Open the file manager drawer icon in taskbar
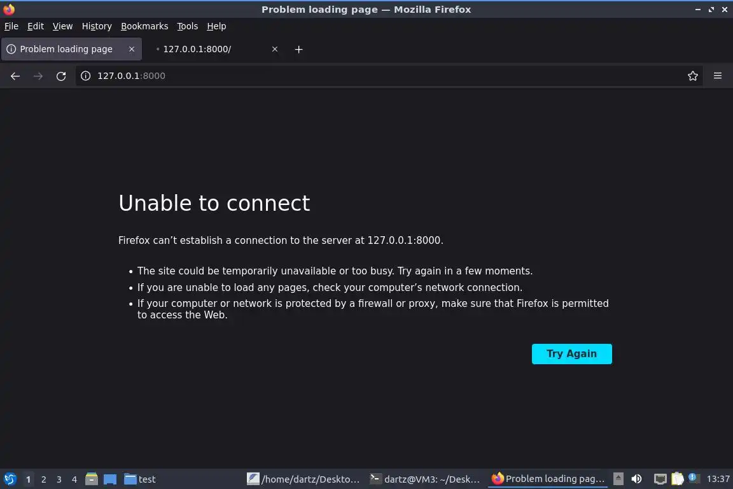The height and width of the screenshot is (489, 733). pos(92,479)
